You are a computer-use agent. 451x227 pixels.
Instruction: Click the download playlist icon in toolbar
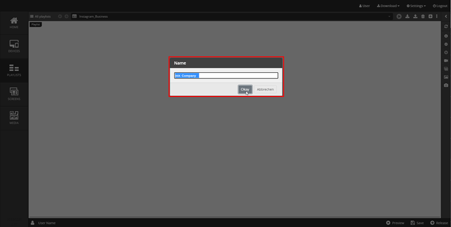point(407,16)
